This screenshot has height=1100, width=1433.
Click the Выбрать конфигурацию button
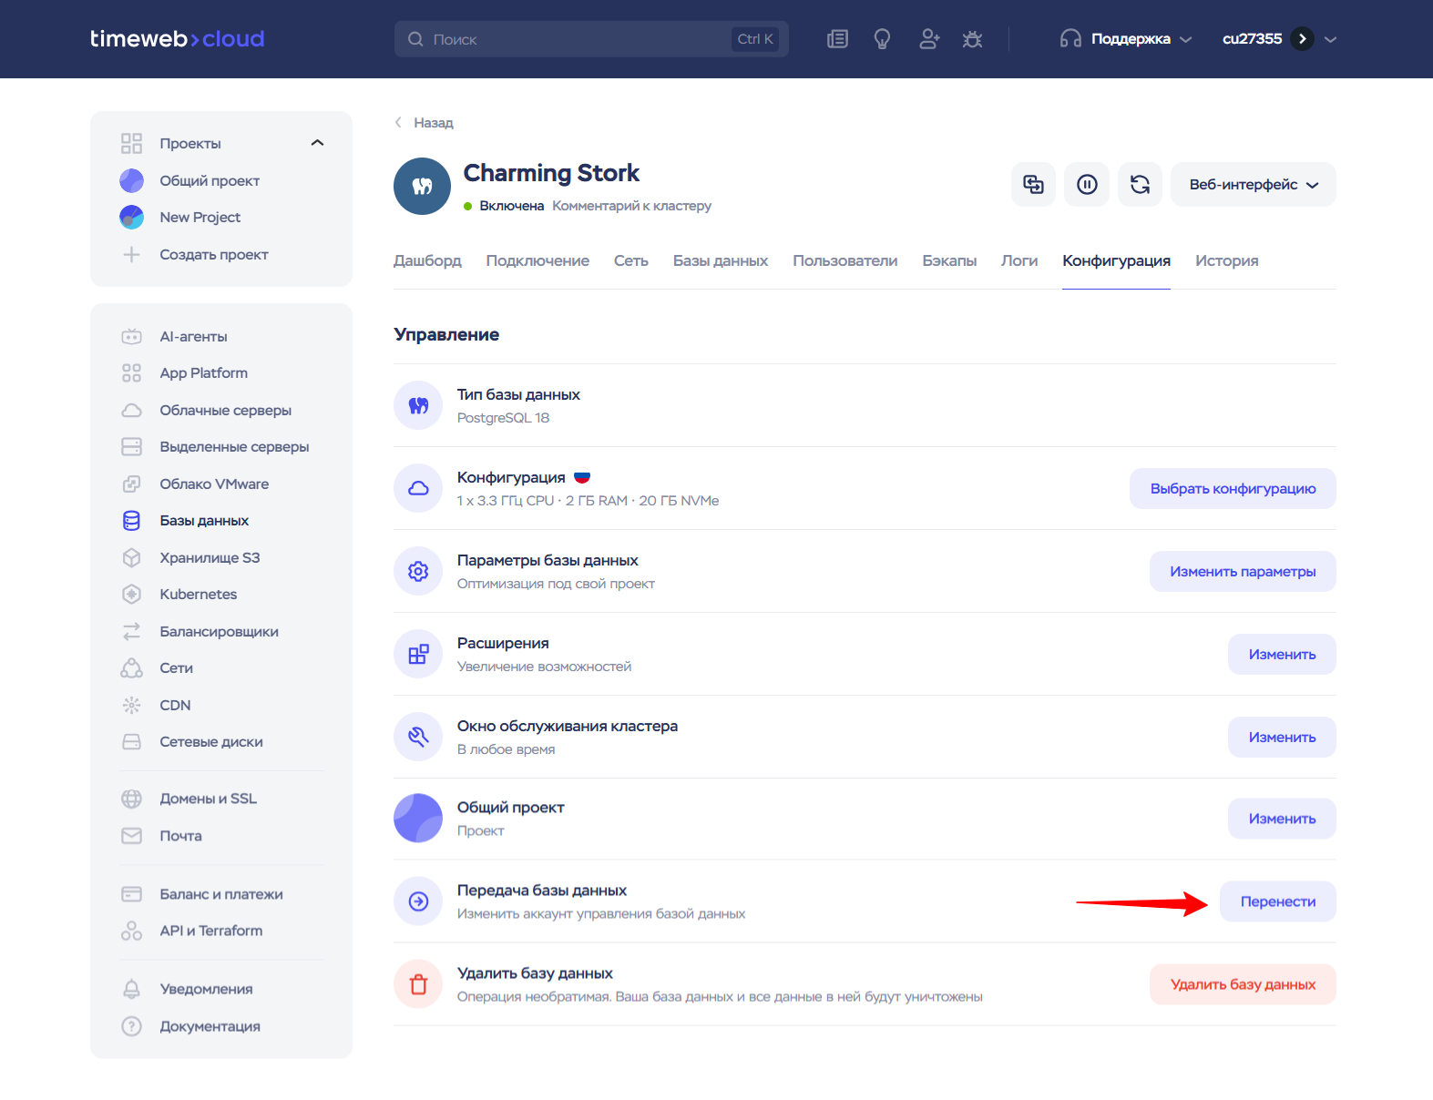coord(1232,489)
